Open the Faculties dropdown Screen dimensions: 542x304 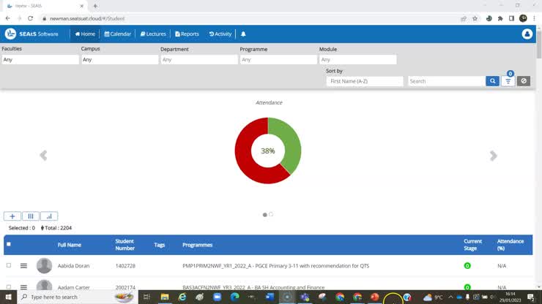(x=40, y=60)
